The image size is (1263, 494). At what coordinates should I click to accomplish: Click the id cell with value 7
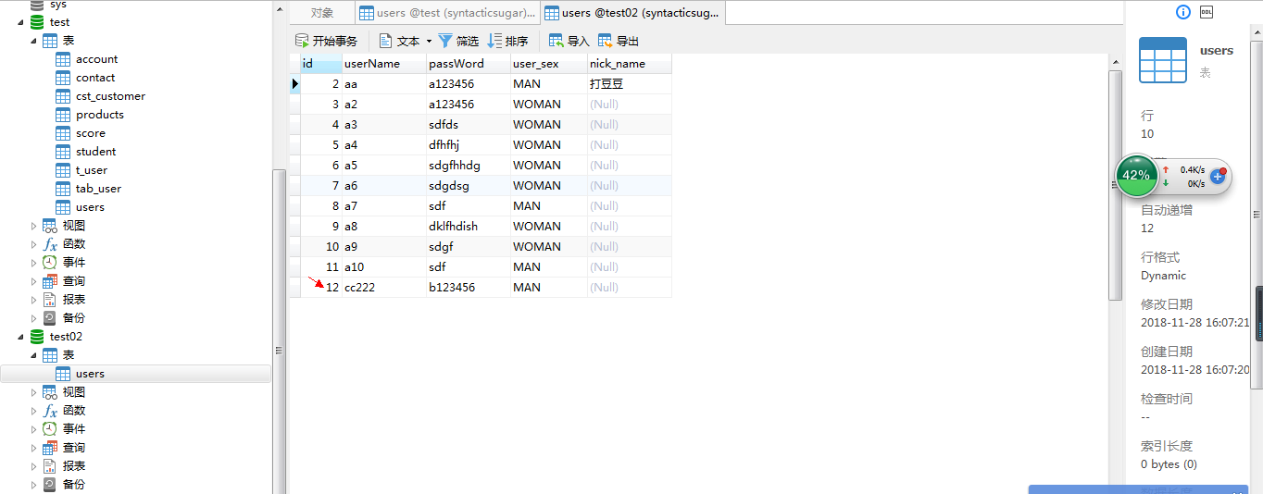(x=320, y=186)
